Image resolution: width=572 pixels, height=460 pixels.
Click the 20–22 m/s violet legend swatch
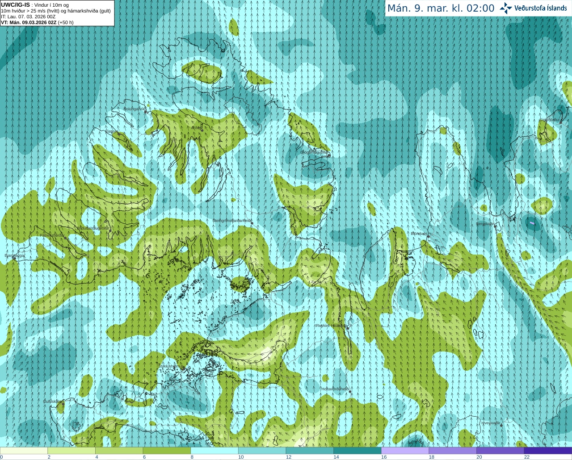[x=500, y=451]
